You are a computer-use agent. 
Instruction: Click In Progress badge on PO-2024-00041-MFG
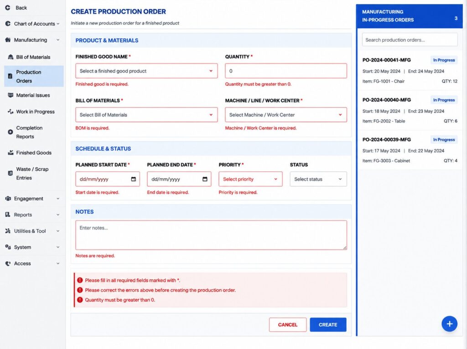[x=444, y=60]
